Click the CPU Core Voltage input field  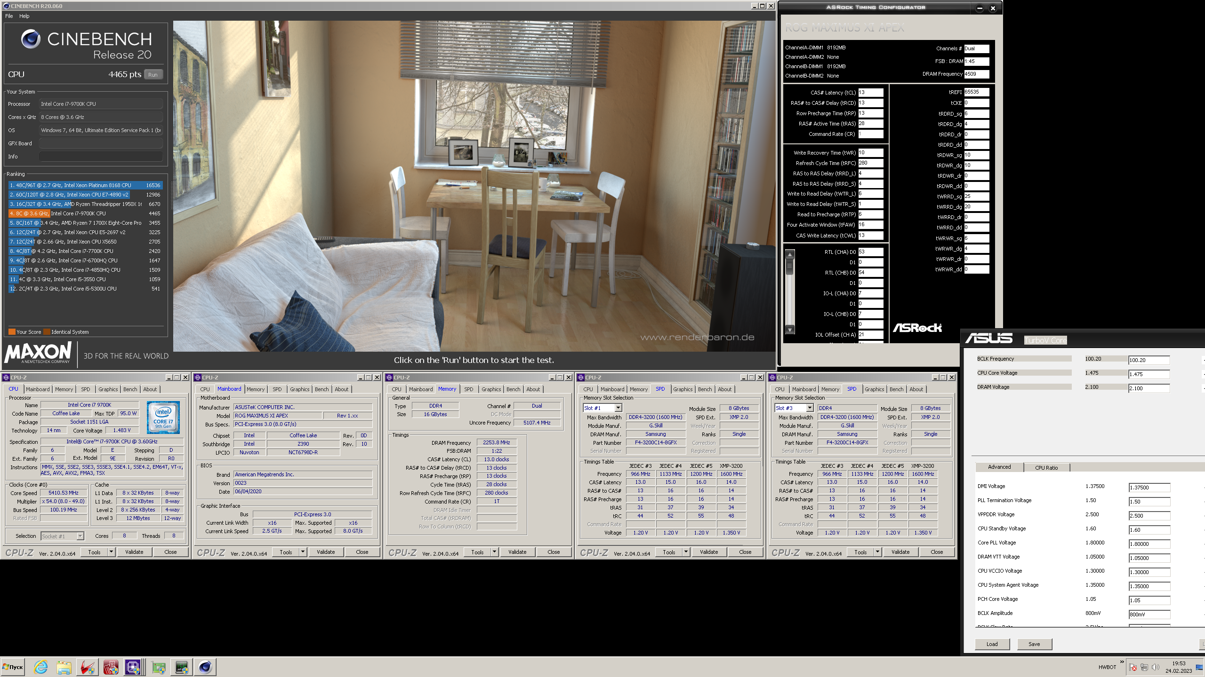point(1149,374)
